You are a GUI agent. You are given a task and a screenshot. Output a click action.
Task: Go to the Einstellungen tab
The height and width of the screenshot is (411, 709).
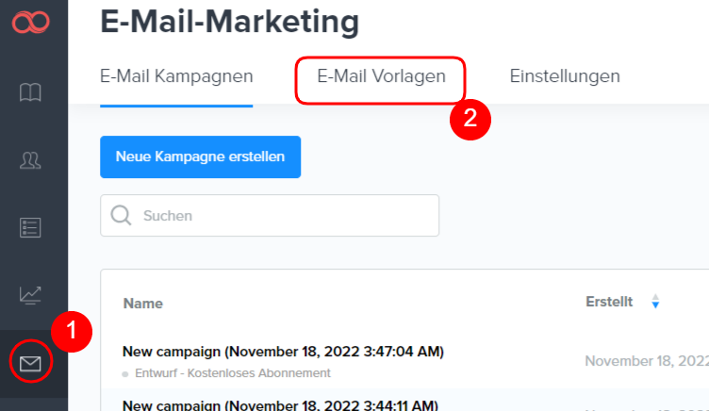[565, 76]
